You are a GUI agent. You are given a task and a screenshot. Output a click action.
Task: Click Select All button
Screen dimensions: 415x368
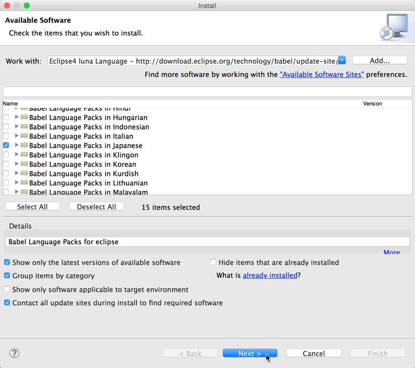pyautogui.click(x=32, y=206)
